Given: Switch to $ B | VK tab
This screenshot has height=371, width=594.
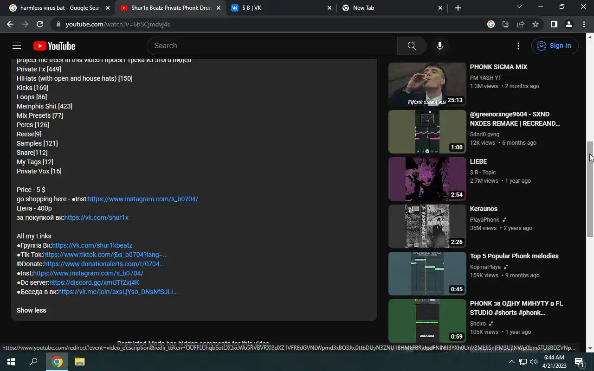Looking at the screenshot, I should click(282, 8).
